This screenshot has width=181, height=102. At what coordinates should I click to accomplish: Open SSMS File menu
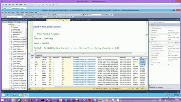pyautogui.click(x=3, y=12)
